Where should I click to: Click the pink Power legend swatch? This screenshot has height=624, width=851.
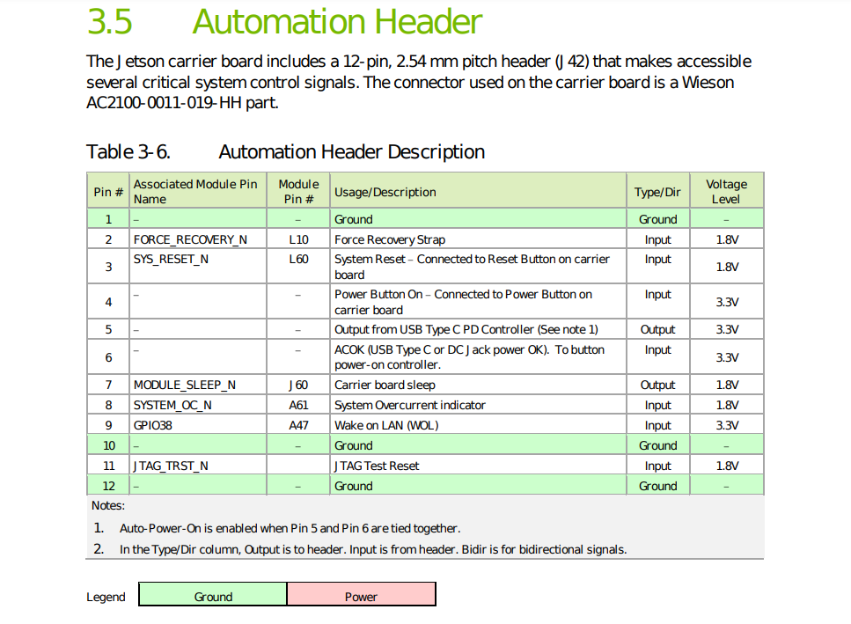[x=361, y=594]
